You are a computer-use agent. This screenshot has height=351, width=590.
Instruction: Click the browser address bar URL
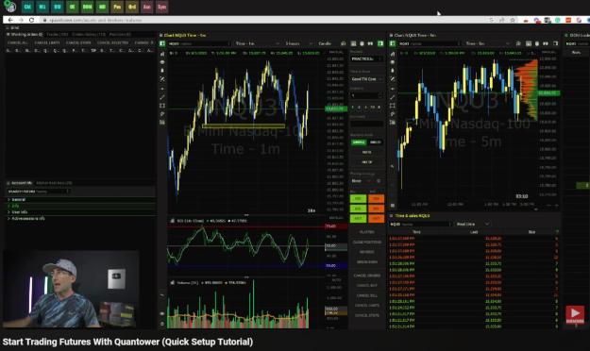click(x=95, y=20)
